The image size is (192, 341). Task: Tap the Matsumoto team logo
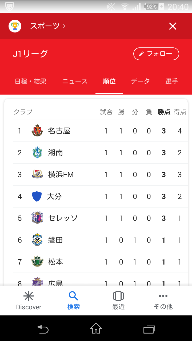pos(37,262)
